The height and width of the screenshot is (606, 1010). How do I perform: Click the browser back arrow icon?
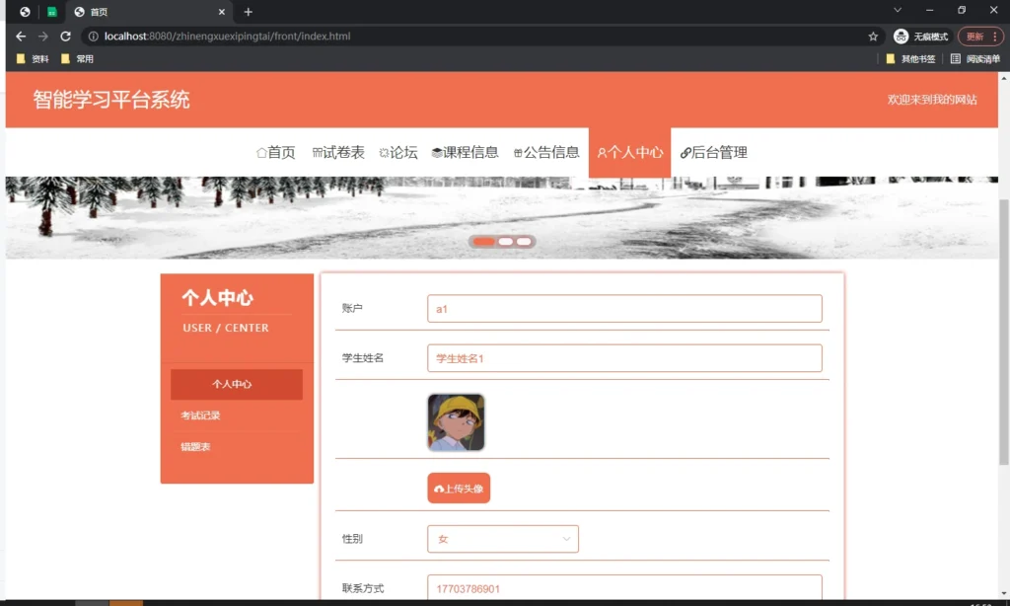click(x=21, y=37)
